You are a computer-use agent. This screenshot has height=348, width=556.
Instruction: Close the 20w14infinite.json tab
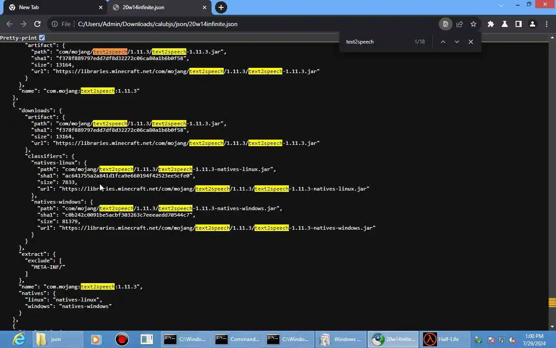[x=205, y=7]
